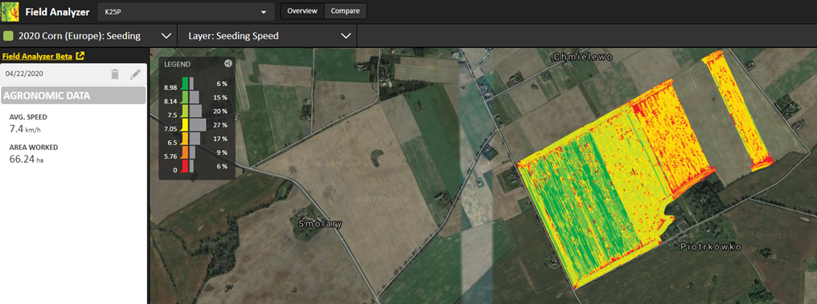Image resolution: width=817 pixels, height=304 pixels.
Task: Click the Piotrkówko place label on map
Action: (711, 247)
